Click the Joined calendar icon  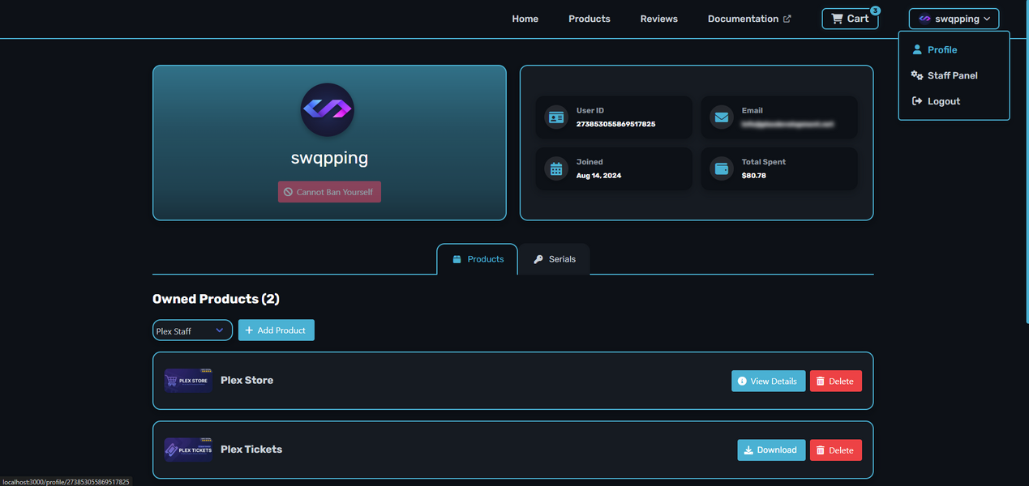(x=556, y=168)
